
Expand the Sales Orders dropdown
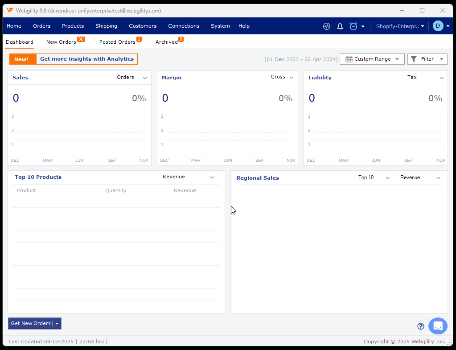click(x=132, y=78)
